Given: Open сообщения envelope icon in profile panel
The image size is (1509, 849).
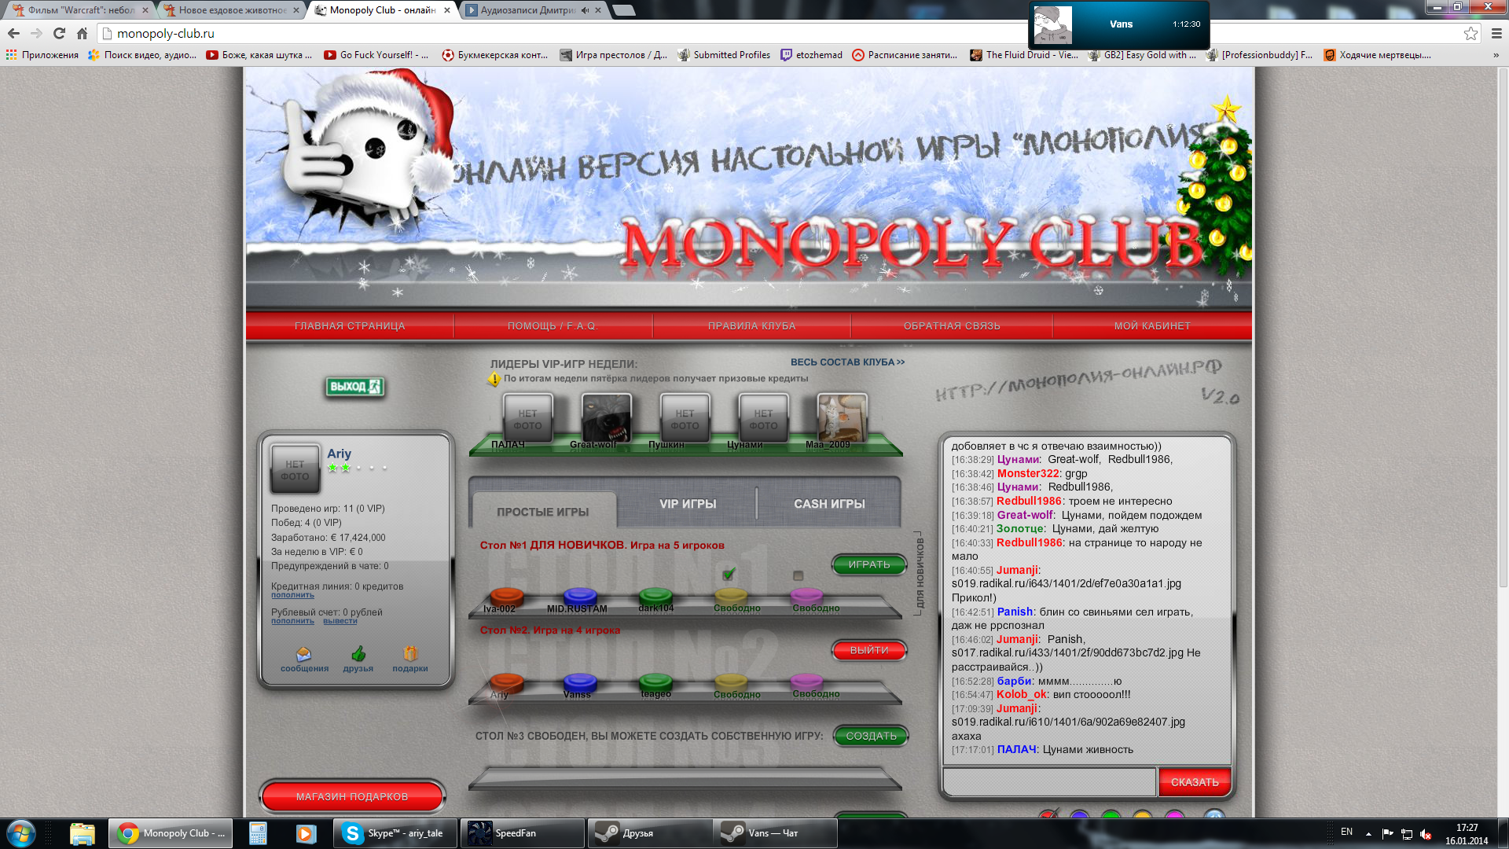Looking at the screenshot, I should click(x=304, y=654).
